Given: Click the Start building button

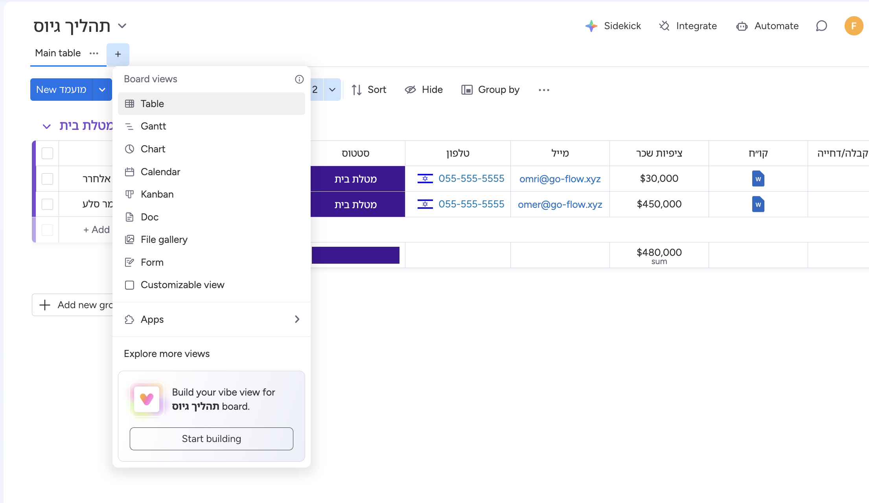Looking at the screenshot, I should [x=212, y=439].
